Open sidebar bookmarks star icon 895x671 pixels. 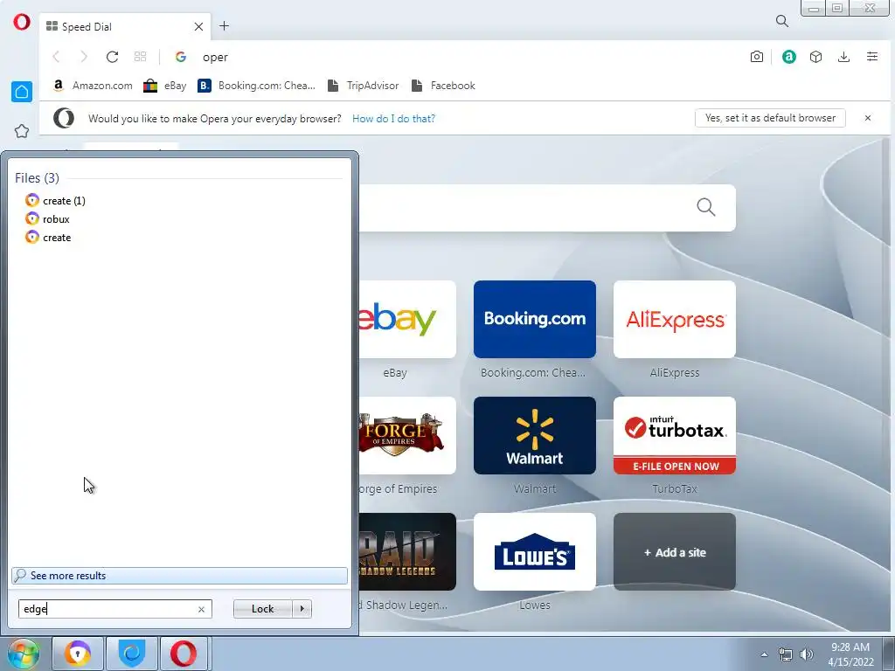tap(22, 131)
